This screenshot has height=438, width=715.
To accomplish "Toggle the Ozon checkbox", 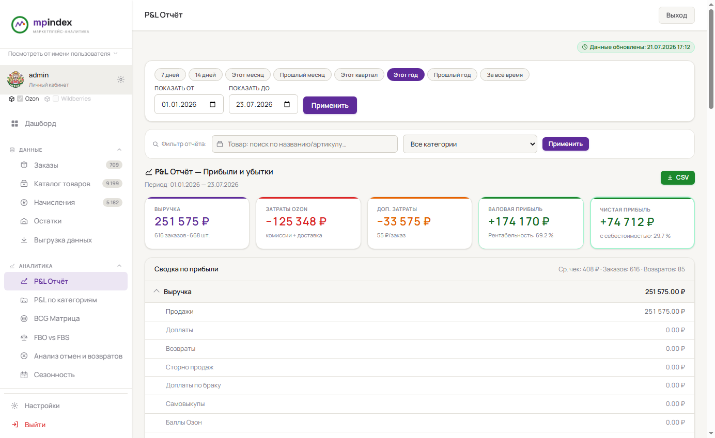I will tap(20, 99).
